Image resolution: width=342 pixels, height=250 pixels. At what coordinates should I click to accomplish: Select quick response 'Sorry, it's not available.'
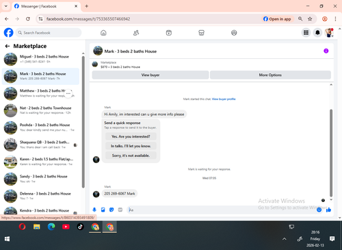click(x=131, y=155)
